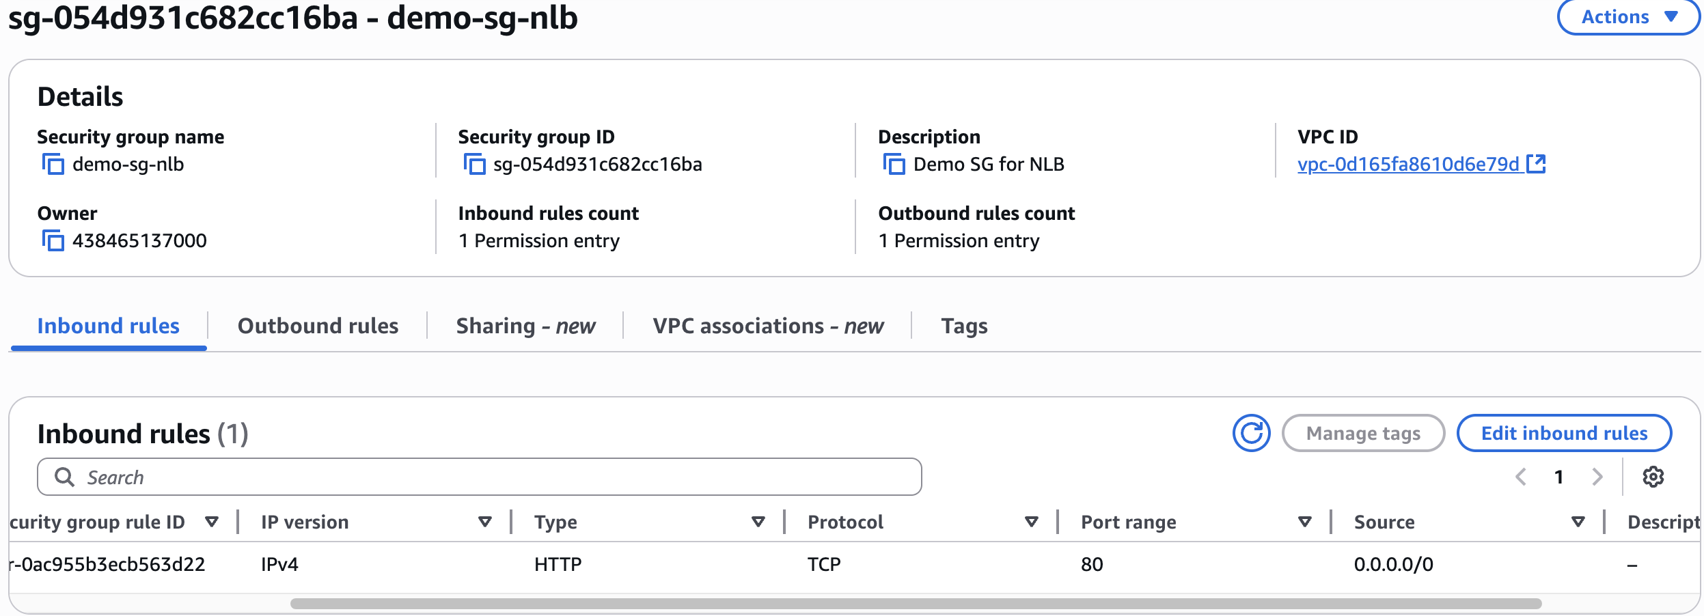The height and width of the screenshot is (616, 1704).
Task: Sort by Port range column
Action: pos(1304,522)
